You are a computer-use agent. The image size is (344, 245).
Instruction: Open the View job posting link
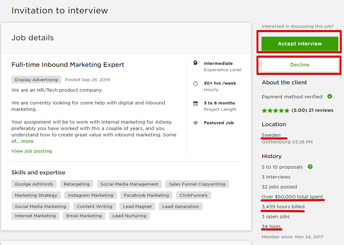(31, 151)
